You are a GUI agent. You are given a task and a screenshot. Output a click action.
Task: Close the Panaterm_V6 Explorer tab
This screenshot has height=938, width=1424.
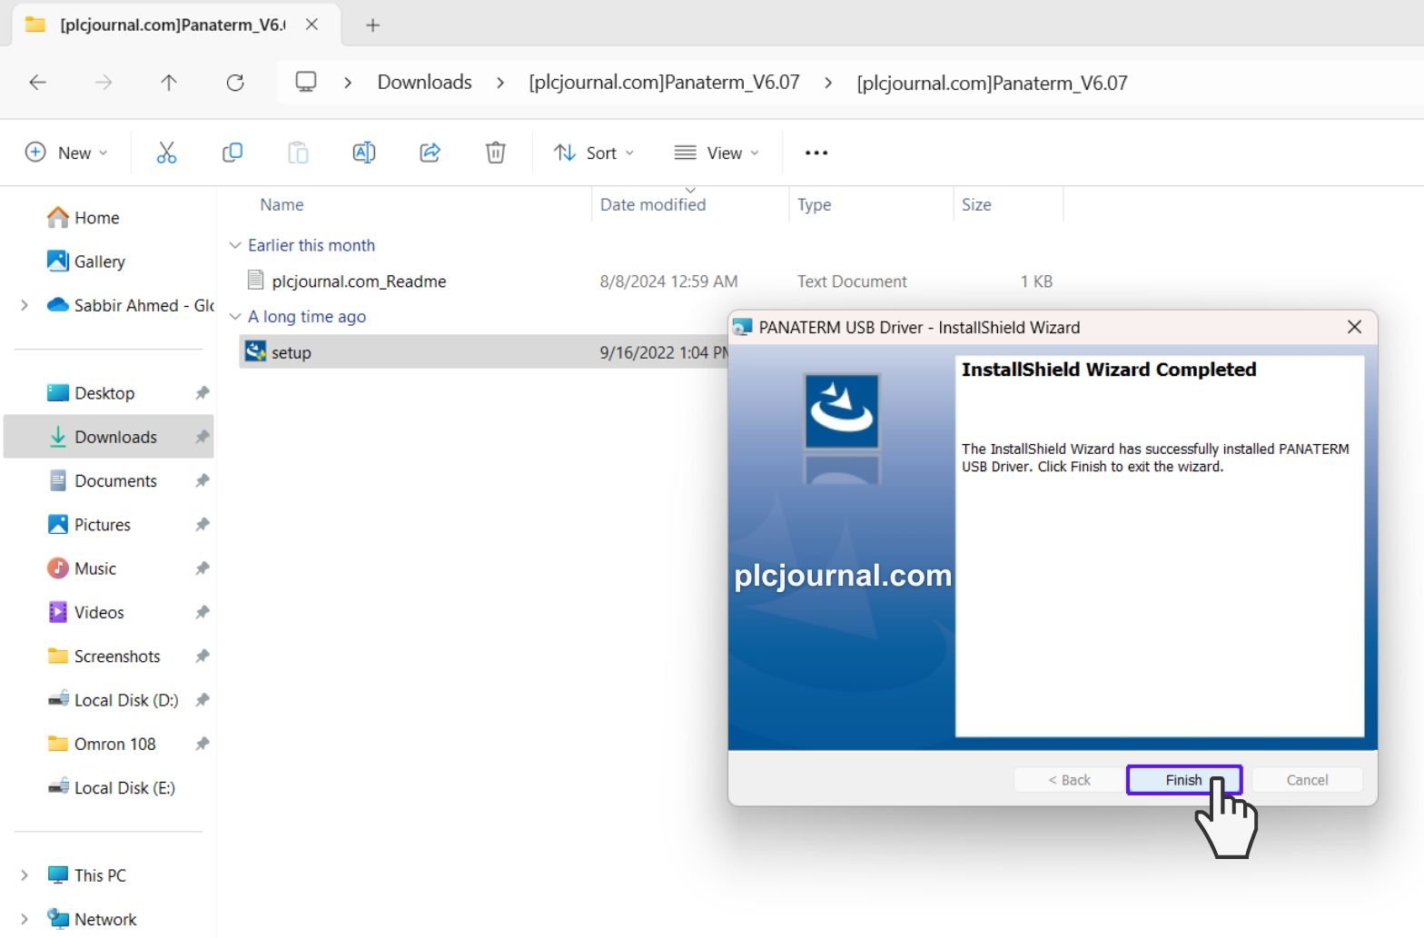[311, 25]
